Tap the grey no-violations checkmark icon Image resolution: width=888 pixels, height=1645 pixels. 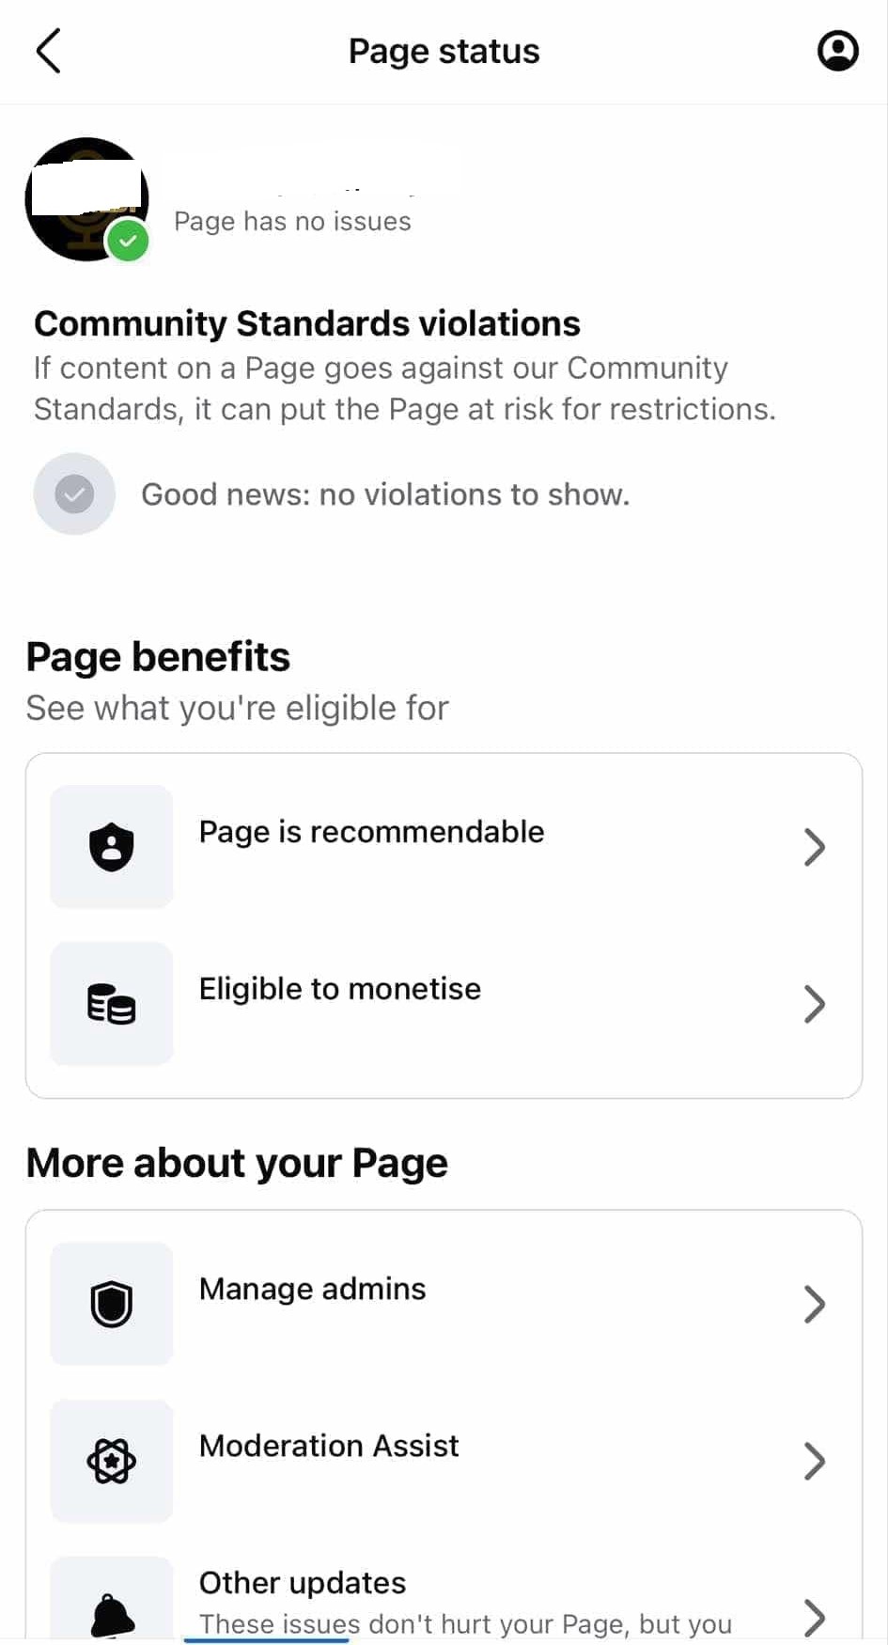[x=74, y=493]
